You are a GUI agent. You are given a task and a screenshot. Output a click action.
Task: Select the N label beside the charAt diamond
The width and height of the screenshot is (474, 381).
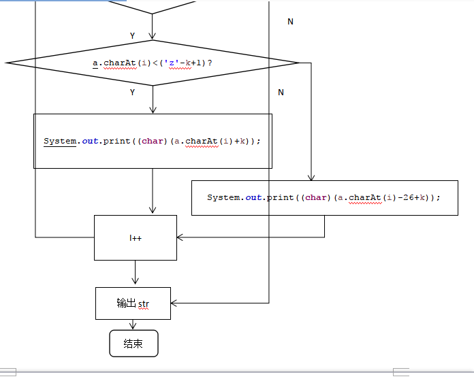[x=281, y=93]
